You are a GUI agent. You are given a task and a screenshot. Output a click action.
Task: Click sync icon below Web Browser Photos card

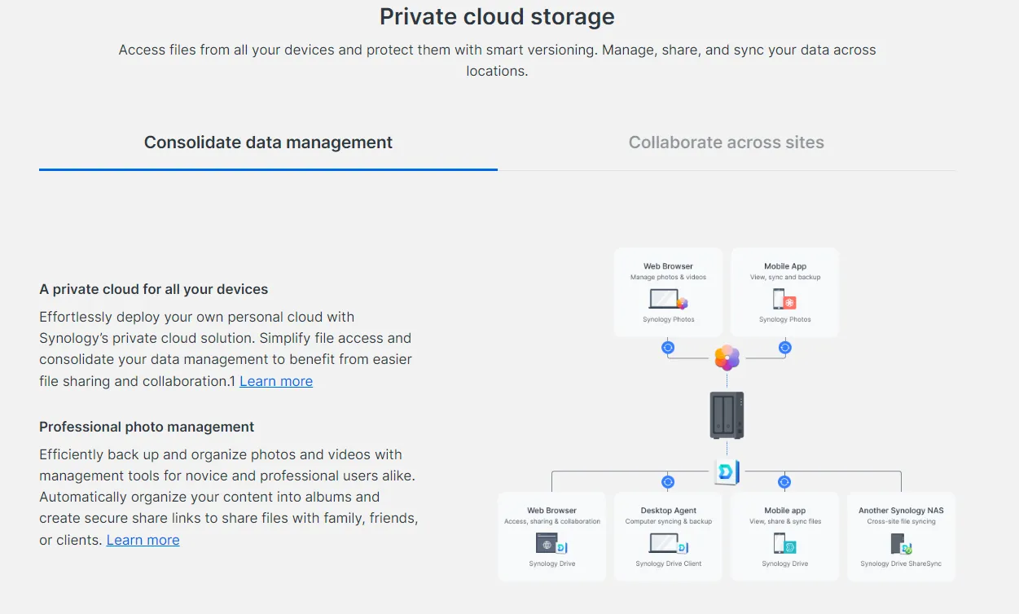click(668, 347)
